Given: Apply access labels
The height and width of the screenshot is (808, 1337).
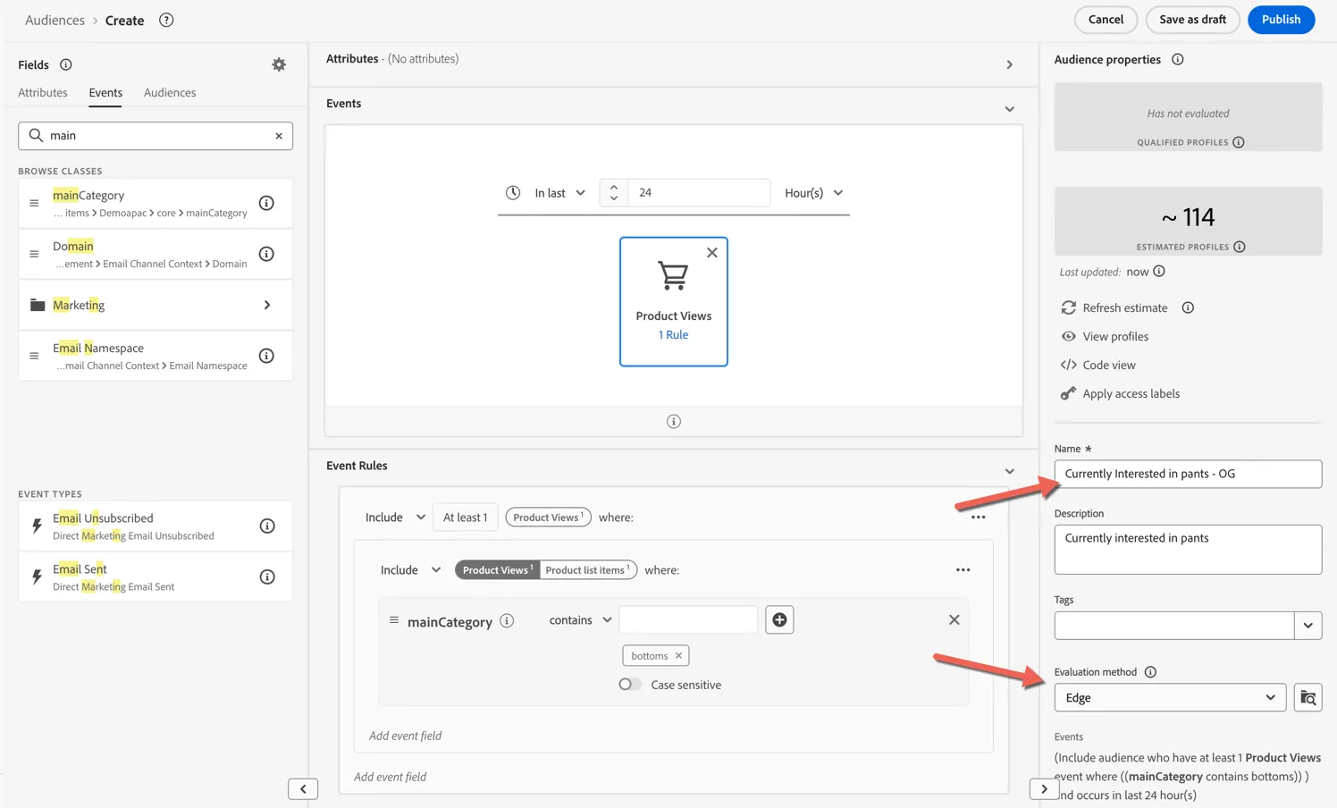Looking at the screenshot, I should pos(1131,393).
